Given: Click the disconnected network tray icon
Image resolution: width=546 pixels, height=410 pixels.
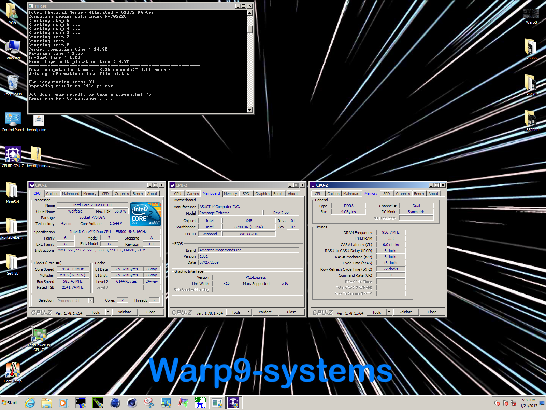Looking at the screenshot, I should pos(514,403).
